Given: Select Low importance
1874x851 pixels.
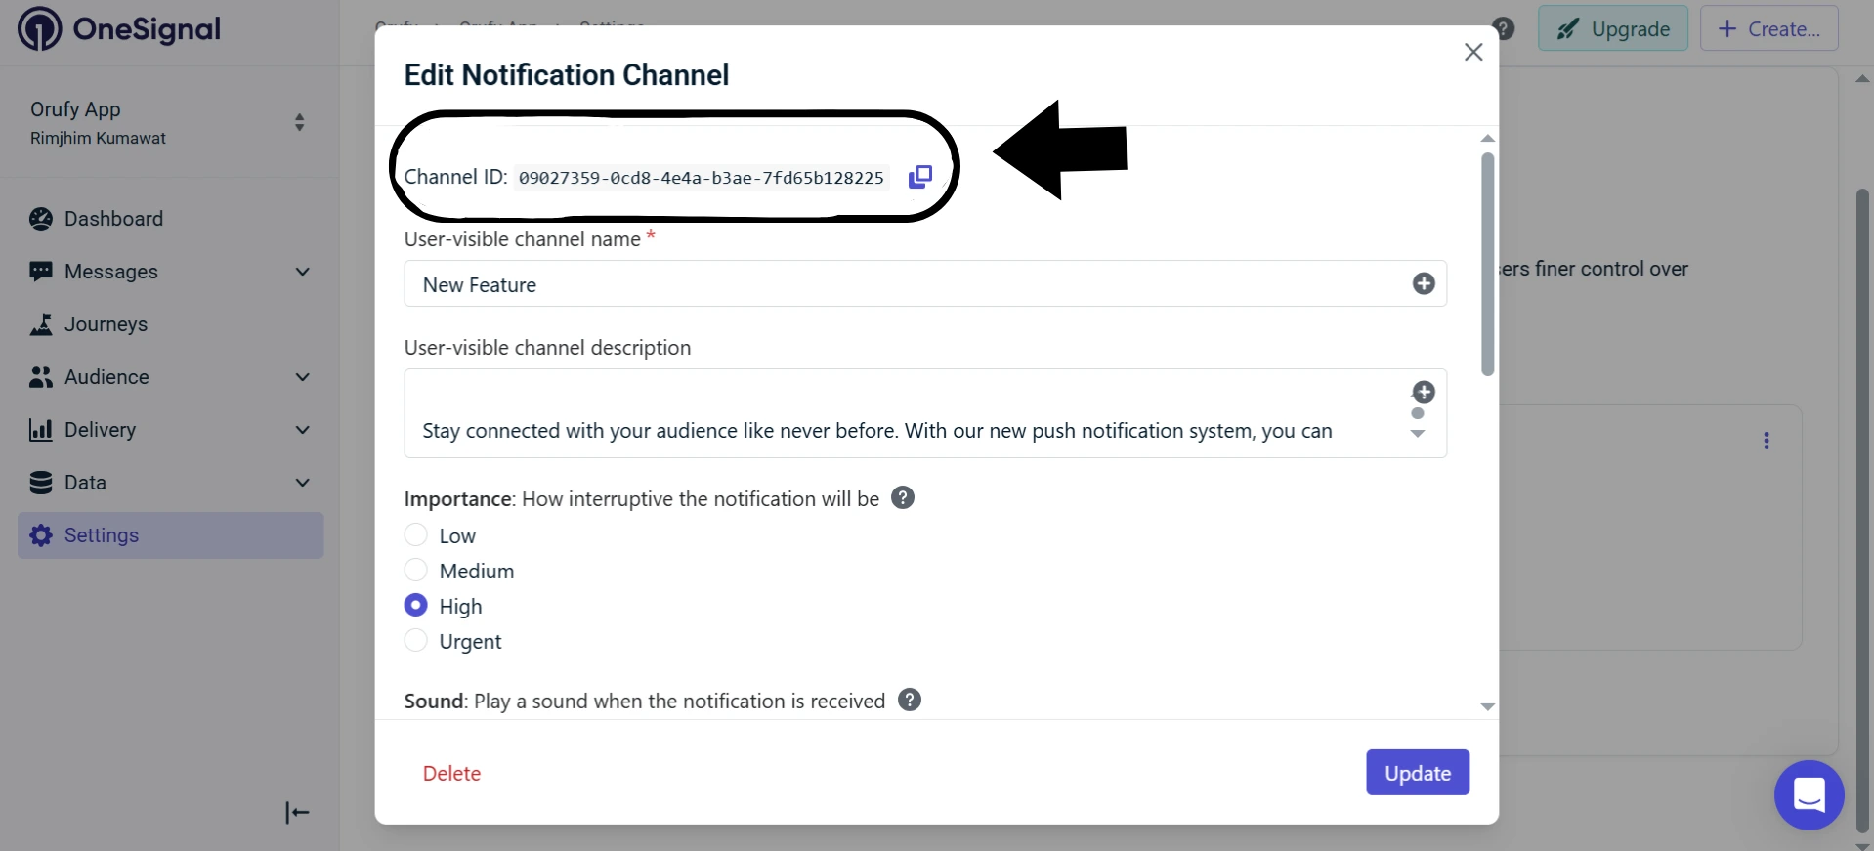Looking at the screenshot, I should coord(416,534).
